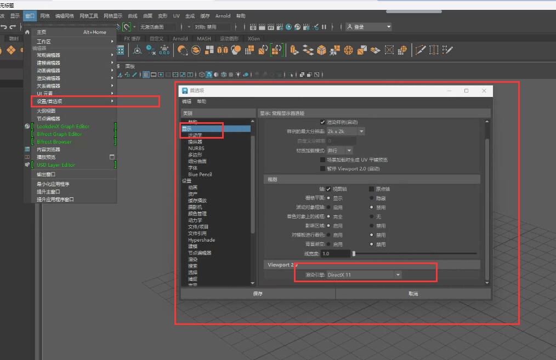This screenshot has width=556, height=360.
Task: Enable 场景加载时生成 UV 平铺预览 checkbox
Action: point(322,159)
